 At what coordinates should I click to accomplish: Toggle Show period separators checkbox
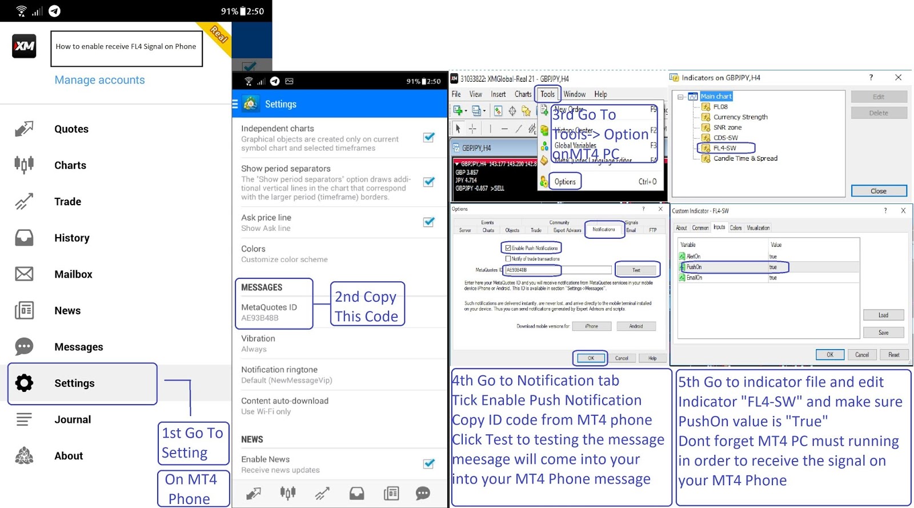coord(429,182)
